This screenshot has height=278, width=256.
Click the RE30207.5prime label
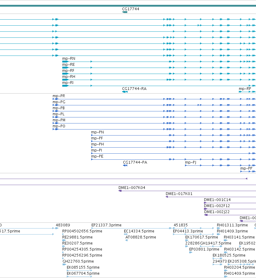tap(77, 243)
